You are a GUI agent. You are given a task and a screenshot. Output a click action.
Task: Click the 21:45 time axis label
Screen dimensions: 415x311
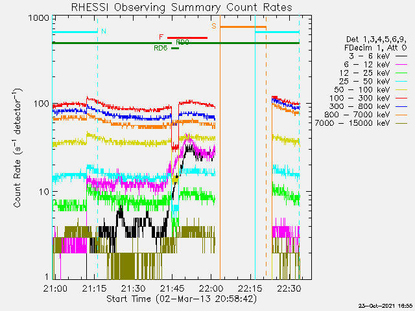pyautogui.click(x=172, y=288)
